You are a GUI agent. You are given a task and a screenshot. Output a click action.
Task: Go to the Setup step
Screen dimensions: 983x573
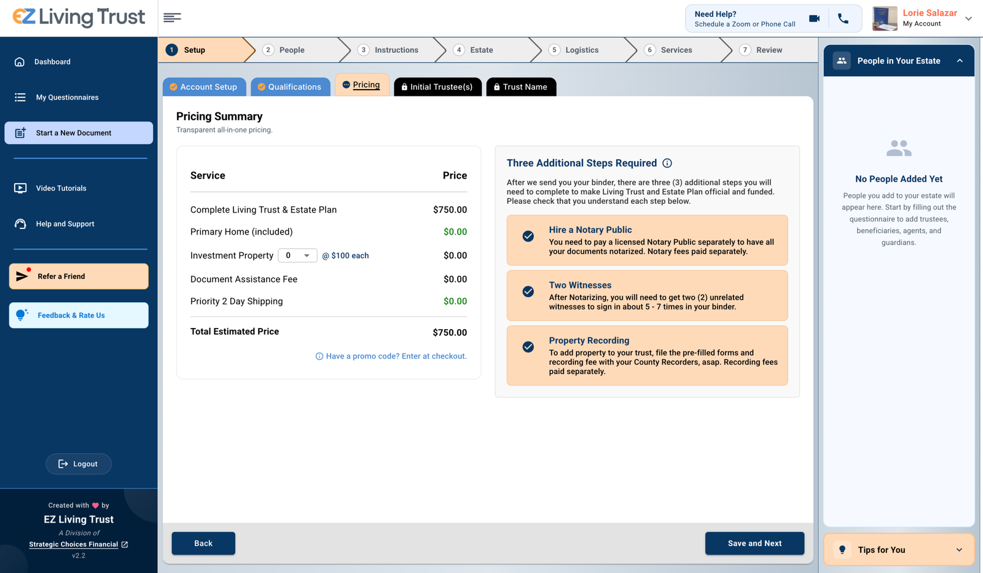pyautogui.click(x=206, y=50)
